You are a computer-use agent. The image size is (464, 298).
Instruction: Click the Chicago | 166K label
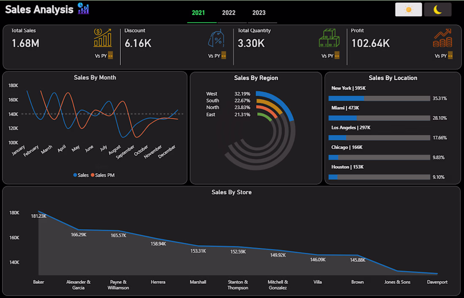pyautogui.click(x=347, y=147)
